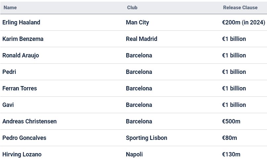Viewport: 267px width, 161px height.
Task: Click Andreas Christensen's name
Action: tap(29, 121)
